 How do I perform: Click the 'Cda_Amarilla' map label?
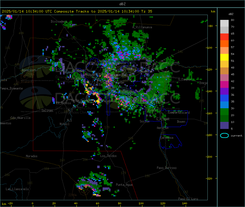[x=20, y=118]
